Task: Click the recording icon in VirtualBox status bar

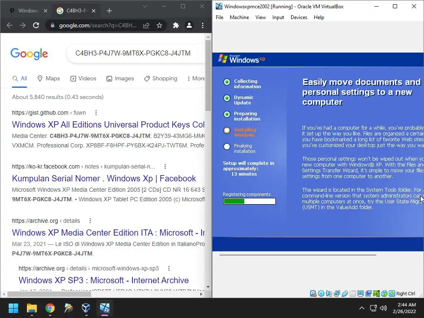Action: (368, 294)
